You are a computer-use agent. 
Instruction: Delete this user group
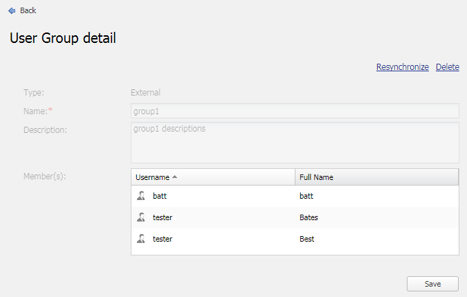pyautogui.click(x=448, y=67)
